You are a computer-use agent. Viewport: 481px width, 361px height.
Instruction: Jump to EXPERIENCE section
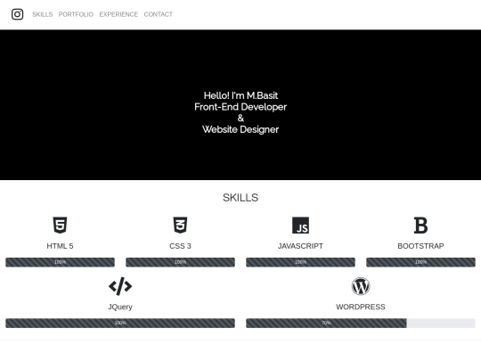coord(118,14)
